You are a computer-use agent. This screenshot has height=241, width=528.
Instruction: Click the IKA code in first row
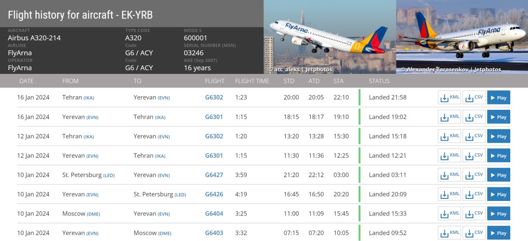click(x=89, y=98)
